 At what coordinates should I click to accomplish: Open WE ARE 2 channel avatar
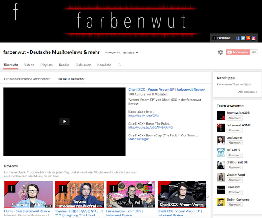pos(221,153)
